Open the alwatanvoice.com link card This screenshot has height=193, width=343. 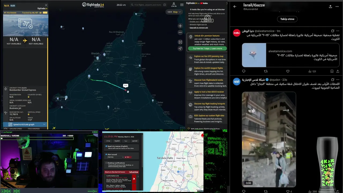click(290, 55)
